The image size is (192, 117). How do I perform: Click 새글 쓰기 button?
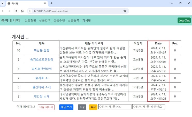[66, 107]
